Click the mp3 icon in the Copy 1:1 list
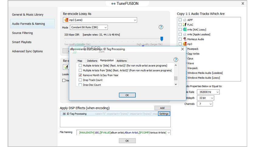The image size is (254, 147). [x=185, y=44]
